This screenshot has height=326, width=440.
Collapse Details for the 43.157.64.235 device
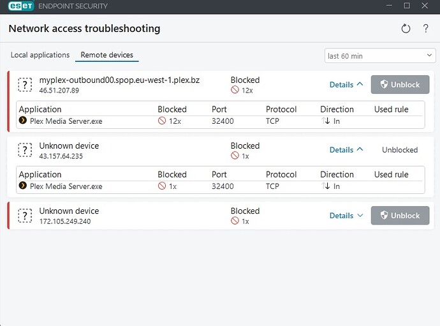tap(346, 150)
